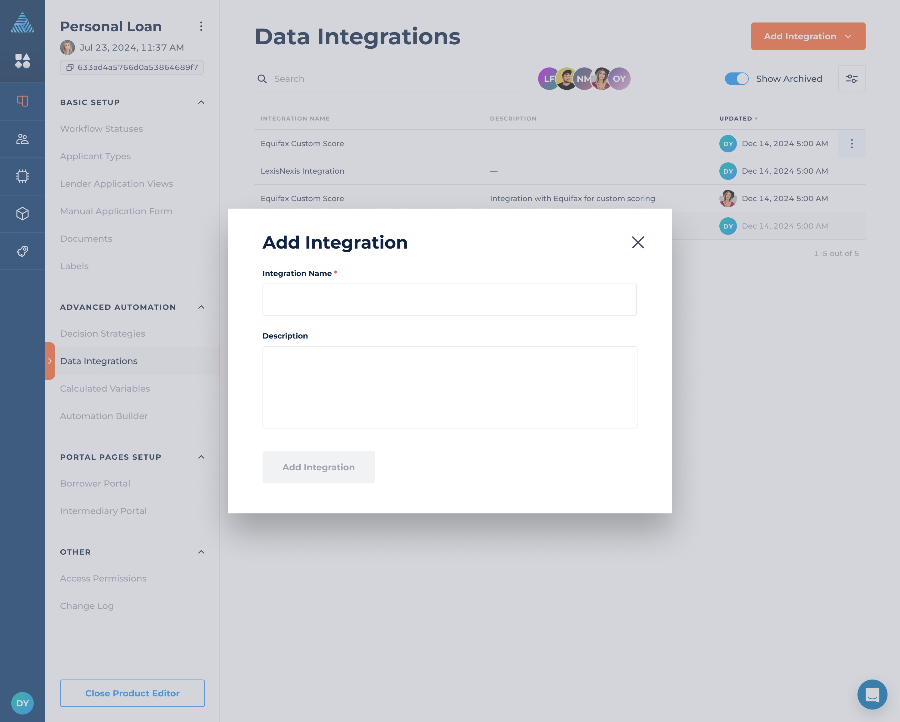The width and height of the screenshot is (900, 722).
Task: Close the Add Integration dialog
Action: 637,242
